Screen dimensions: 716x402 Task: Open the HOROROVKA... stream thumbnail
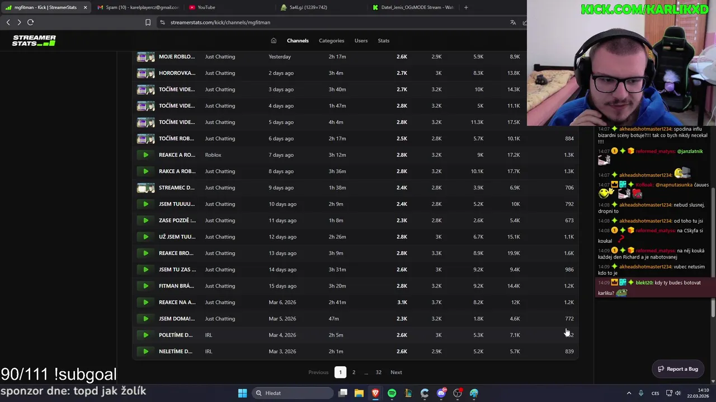coord(145,73)
